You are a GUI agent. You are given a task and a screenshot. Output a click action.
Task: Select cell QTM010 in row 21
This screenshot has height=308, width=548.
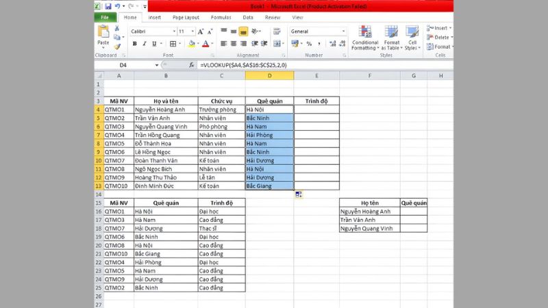click(x=119, y=254)
